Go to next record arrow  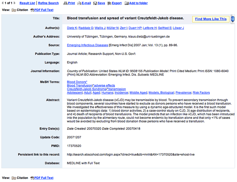point(15,3)
